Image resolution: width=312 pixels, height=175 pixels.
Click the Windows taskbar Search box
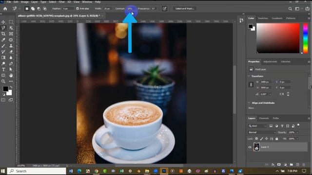(x=37, y=171)
